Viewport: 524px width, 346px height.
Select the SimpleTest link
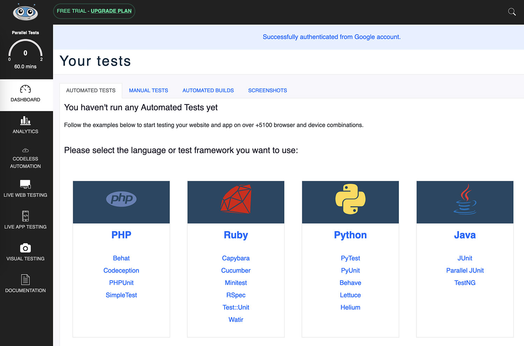tap(121, 295)
